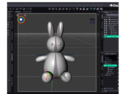Click the scene filter text field

tap(112, 15)
